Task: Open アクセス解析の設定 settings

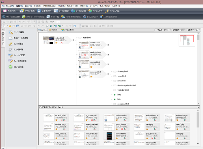Action: click(71, 17)
